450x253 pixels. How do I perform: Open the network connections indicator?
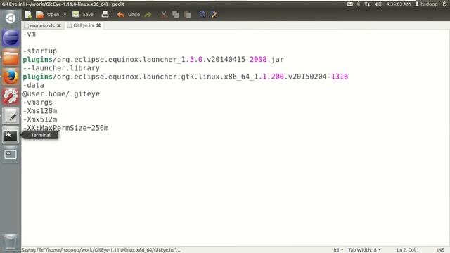367,4
